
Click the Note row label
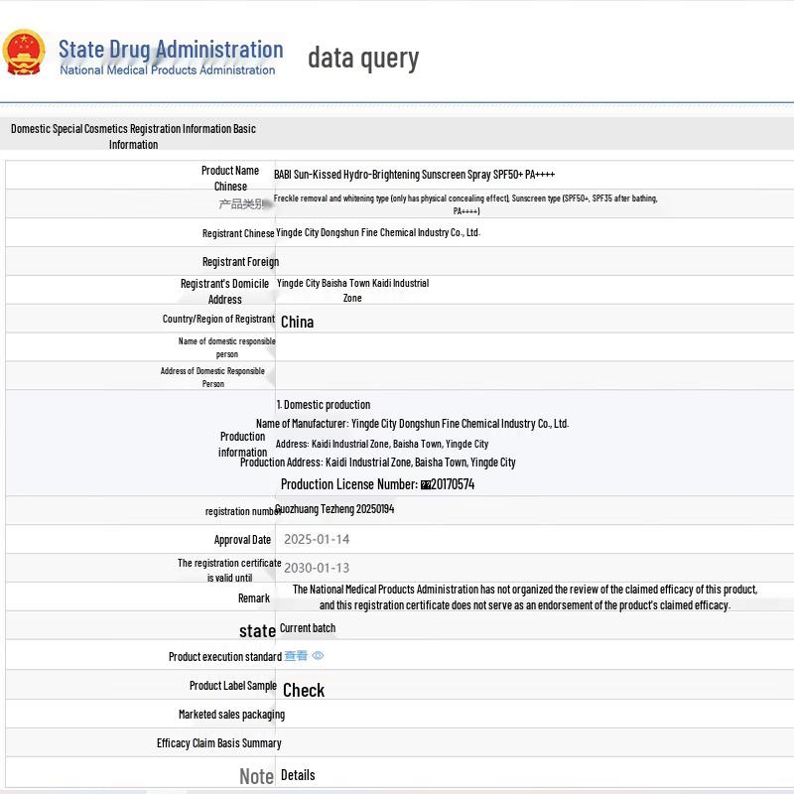(256, 776)
